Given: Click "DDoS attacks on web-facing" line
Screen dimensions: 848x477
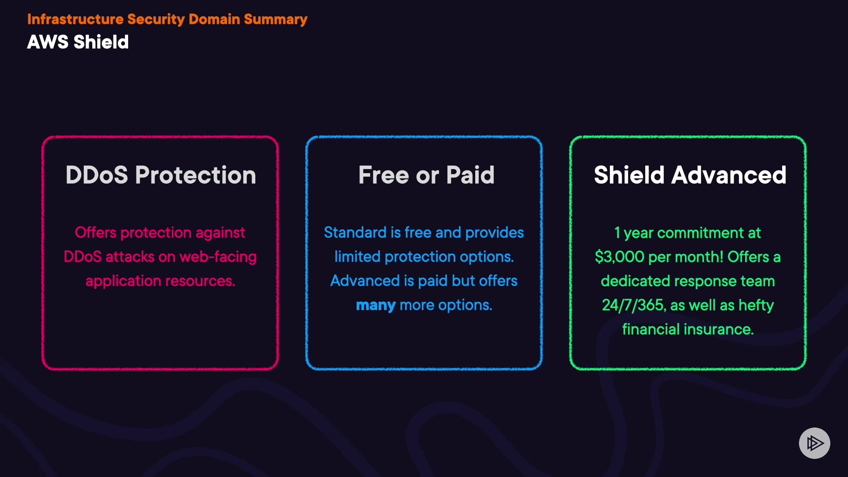Looking at the screenshot, I should pyautogui.click(x=160, y=257).
